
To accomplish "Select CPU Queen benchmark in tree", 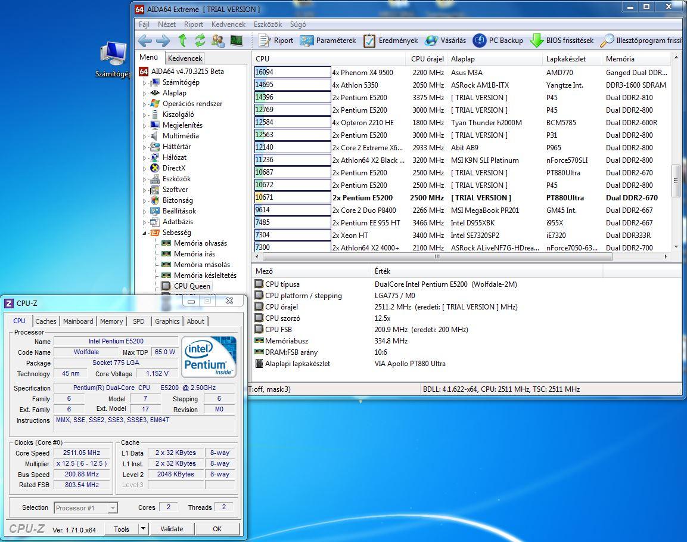I will (192, 286).
